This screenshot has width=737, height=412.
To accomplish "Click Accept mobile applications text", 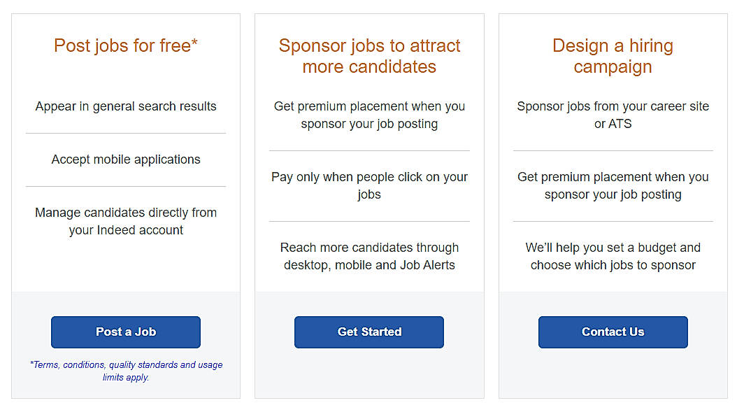I will click(126, 159).
